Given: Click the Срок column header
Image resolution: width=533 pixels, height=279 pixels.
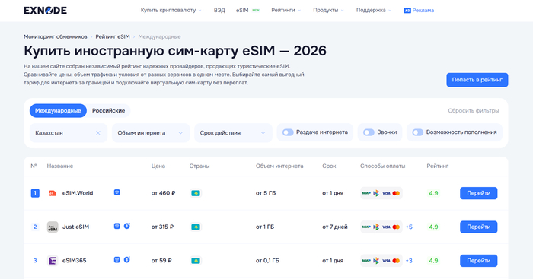Looking at the screenshot, I should click(x=329, y=166).
